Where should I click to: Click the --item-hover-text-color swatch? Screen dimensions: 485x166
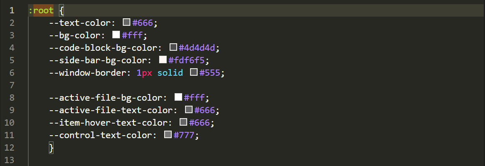(x=183, y=122)
